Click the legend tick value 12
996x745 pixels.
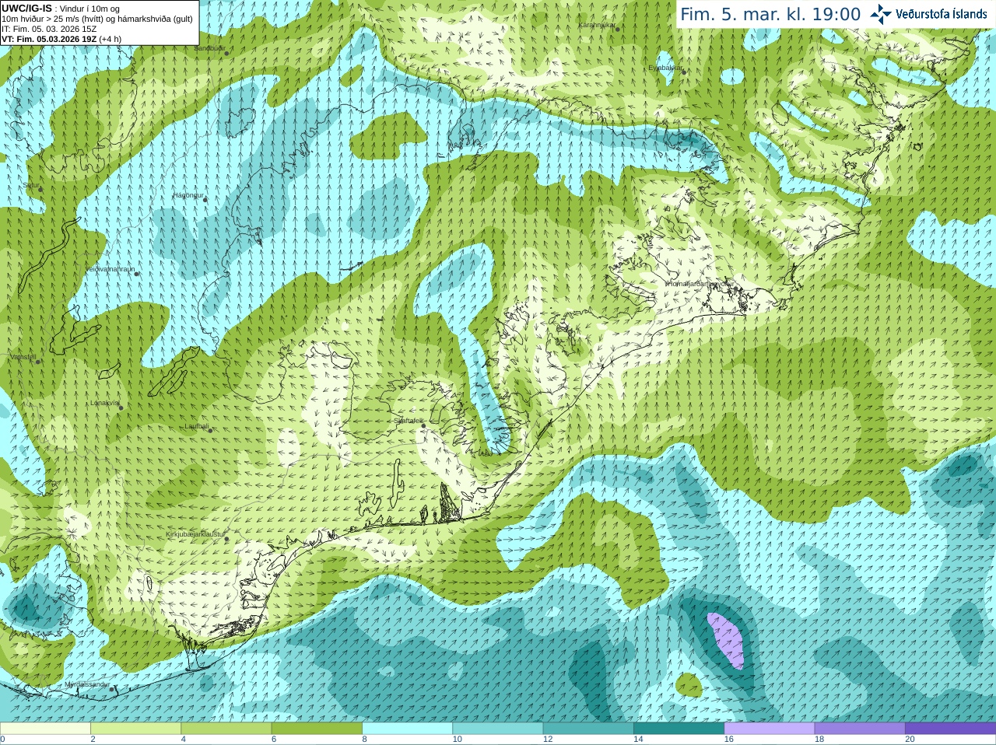coord(548,740)
